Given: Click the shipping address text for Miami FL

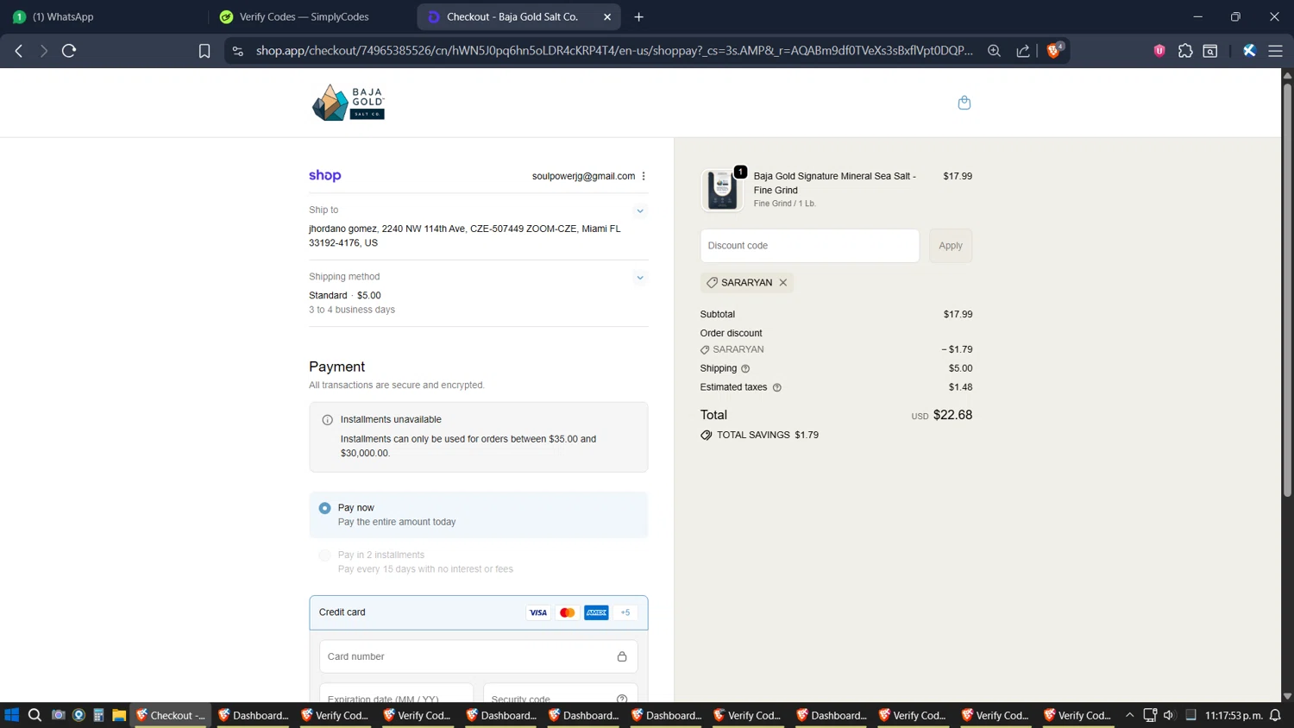Looking at the screenshot, I should pyautogui.click(x=465, y=235).
